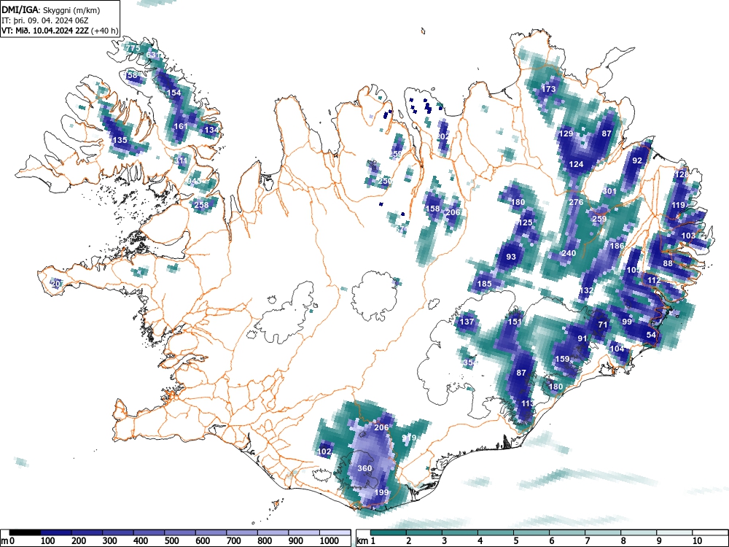The height and width of the screenshot is (547, 729).
Task: Click the 207 value on Snæfellsnes peninsula
Action: pos(57,283)
